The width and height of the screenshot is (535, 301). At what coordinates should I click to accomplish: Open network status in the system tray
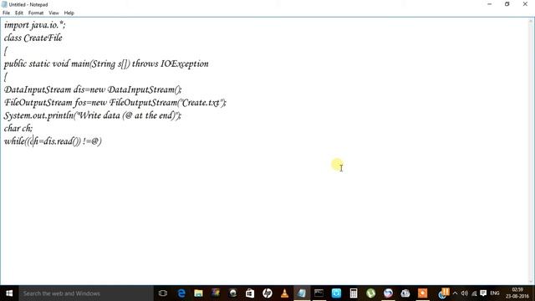[x=474, y=293]
